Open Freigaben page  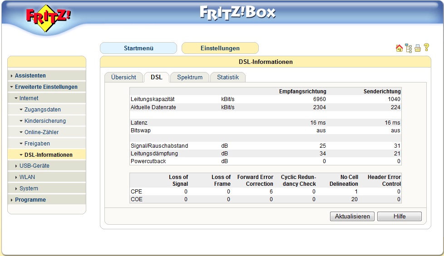tap(37, 143)
